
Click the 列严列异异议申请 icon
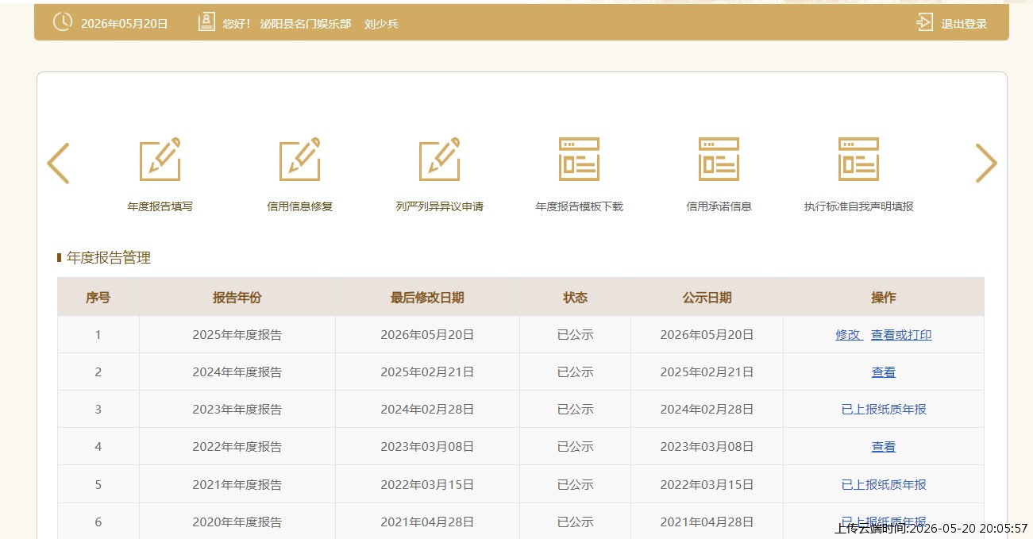(439, 159)
